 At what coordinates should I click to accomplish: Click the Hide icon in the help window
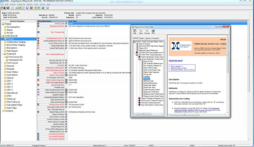(135, 31)
